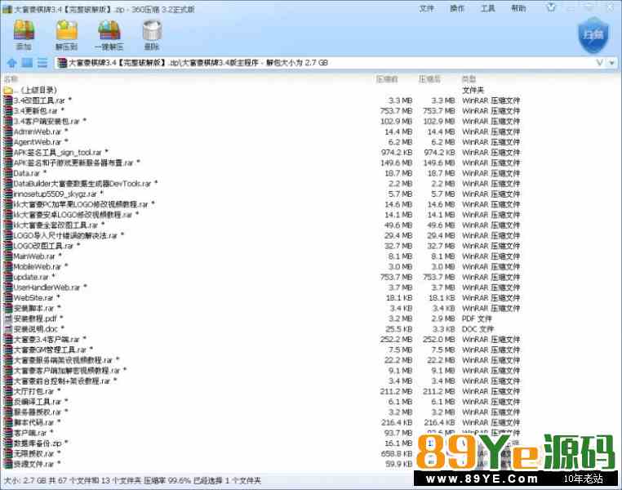Switch to icon view with the blue square button
Screen dimensions: 622x490
[27, 63]
